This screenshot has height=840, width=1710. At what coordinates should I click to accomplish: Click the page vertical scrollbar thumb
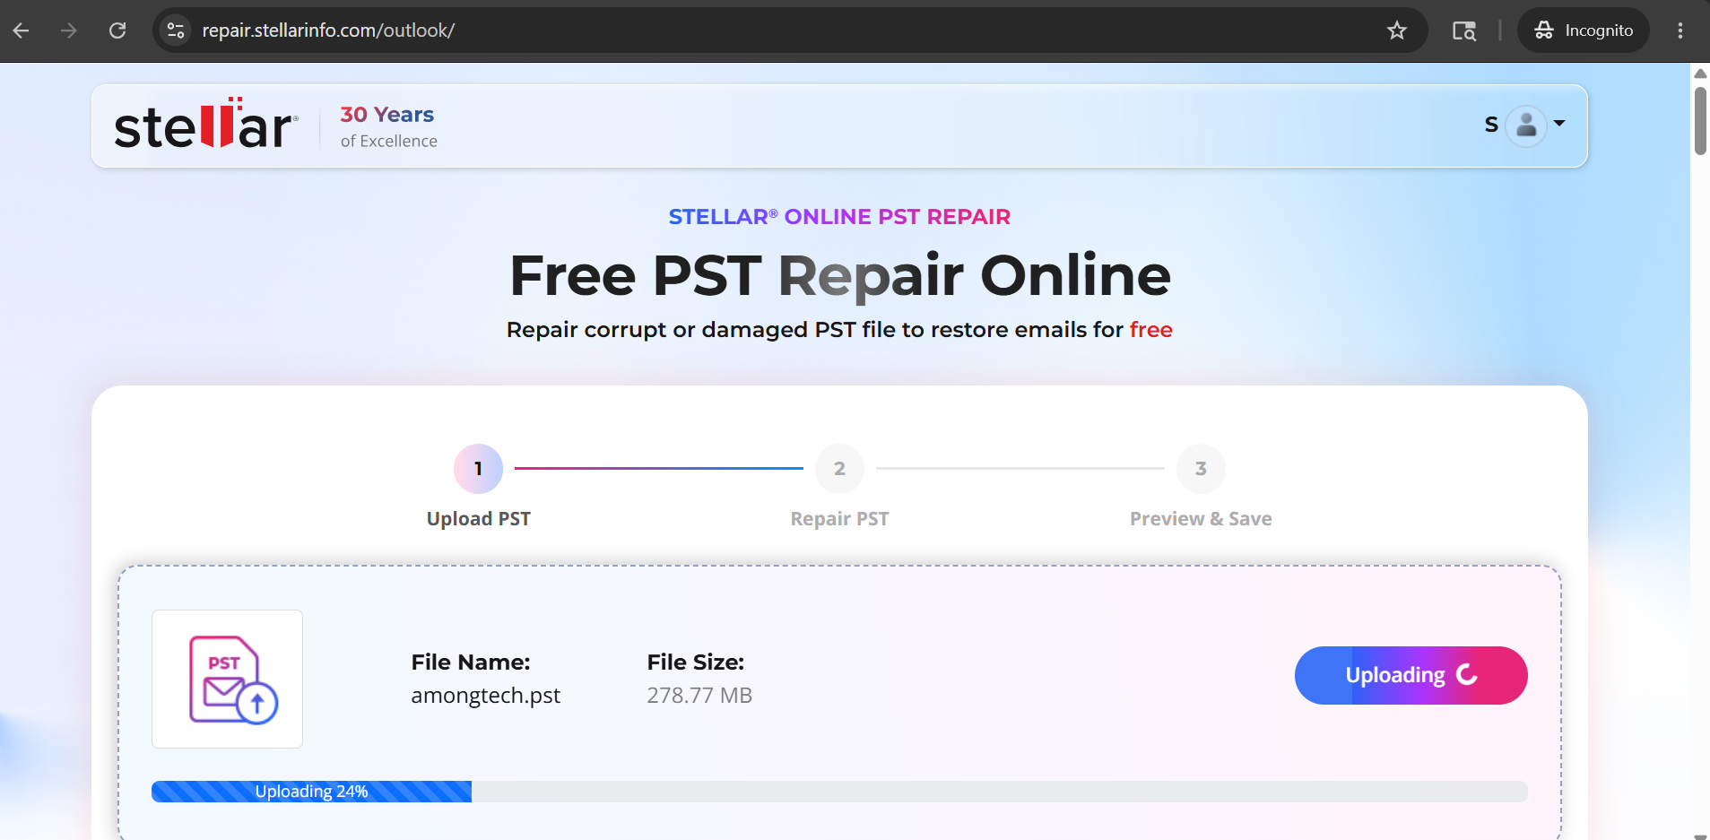pos(1700,120)
